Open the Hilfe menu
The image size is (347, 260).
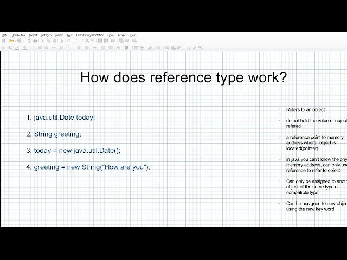coord(133,35)
